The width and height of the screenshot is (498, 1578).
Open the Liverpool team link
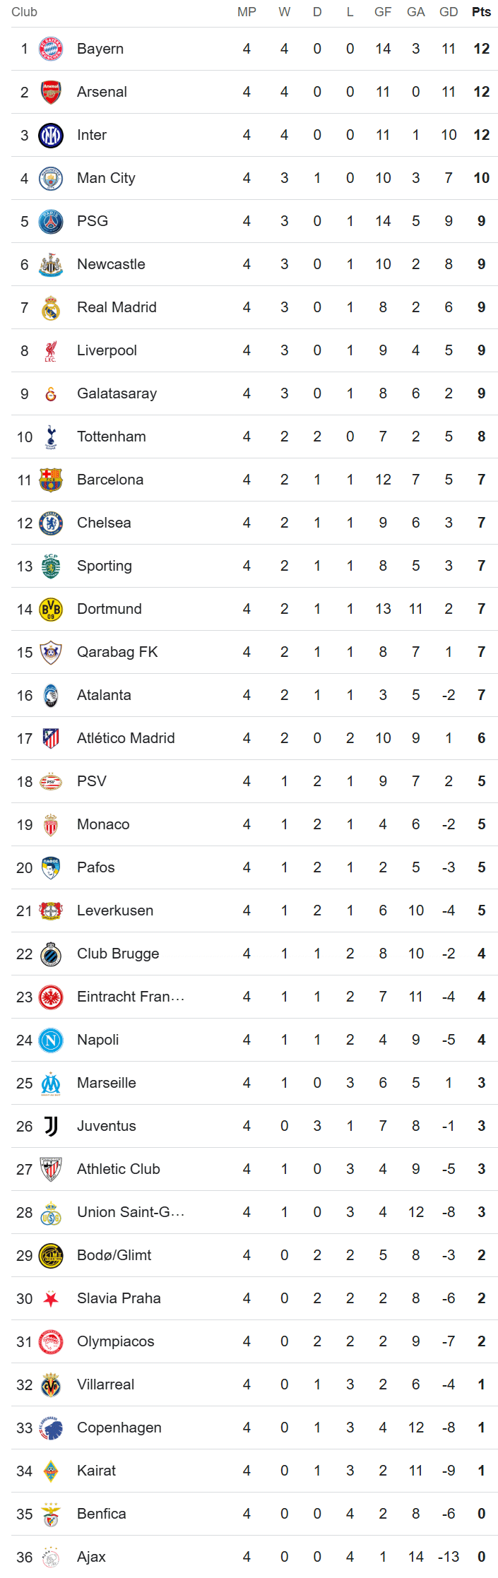[x=107, y=350]
